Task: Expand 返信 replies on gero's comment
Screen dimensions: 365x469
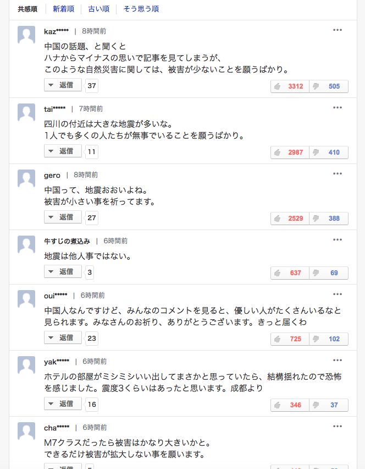Action: (x=63, y=217)
